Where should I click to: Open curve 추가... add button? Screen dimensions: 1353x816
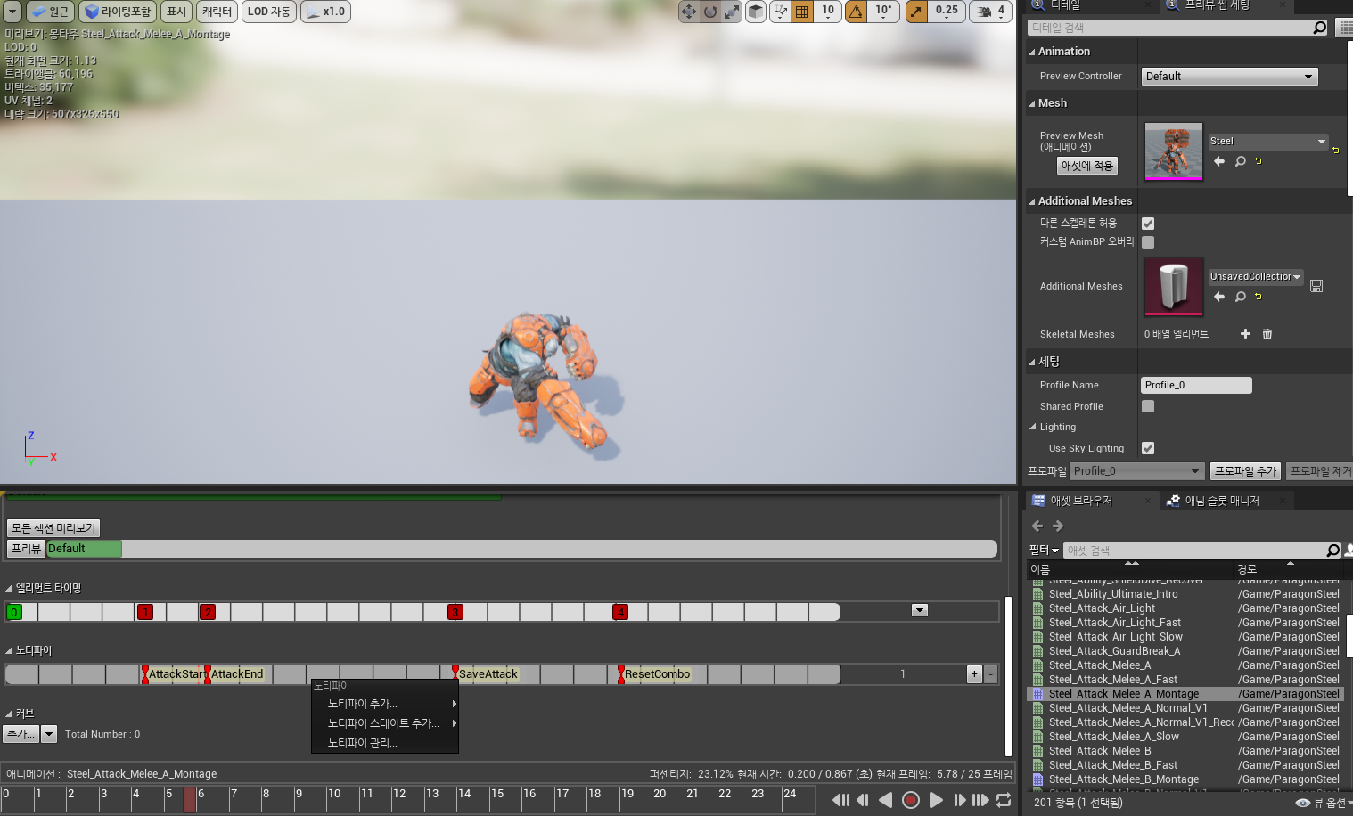point(21,734)
